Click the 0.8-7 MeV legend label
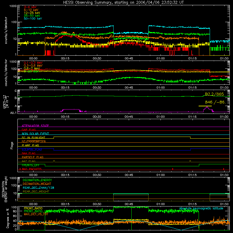The width and height of the screenshot is (233, 233). 32,68
